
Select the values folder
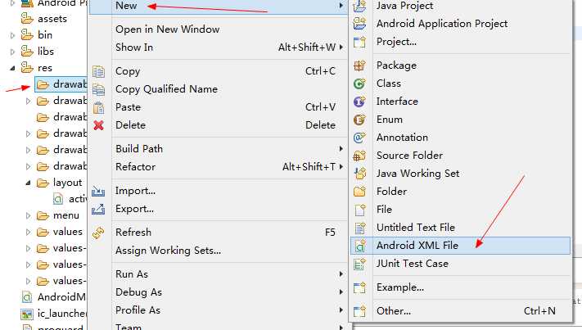(x=68, y=232)
